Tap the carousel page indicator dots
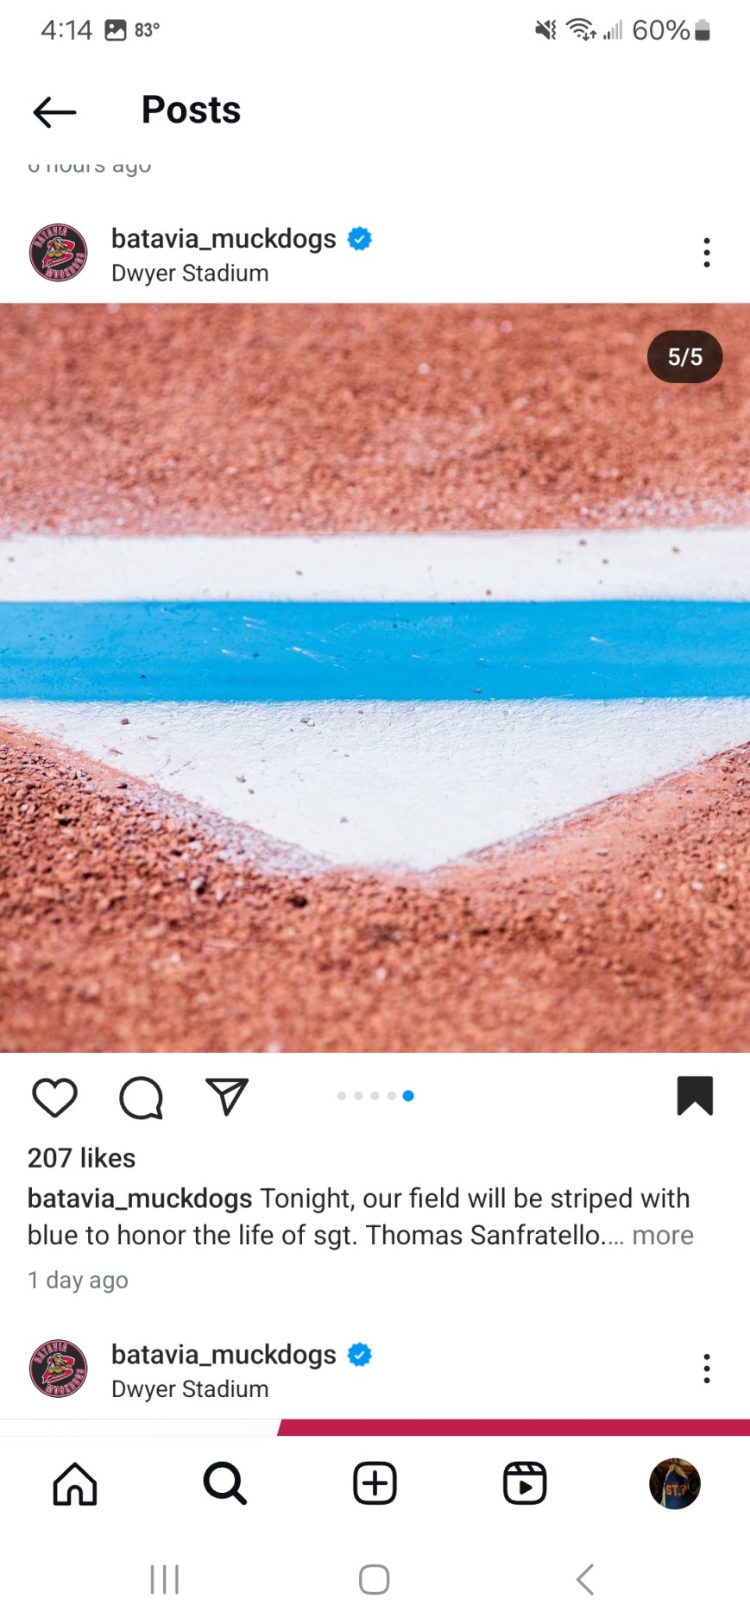This screenshot has height=1624, width=750. coord(375,1096)
